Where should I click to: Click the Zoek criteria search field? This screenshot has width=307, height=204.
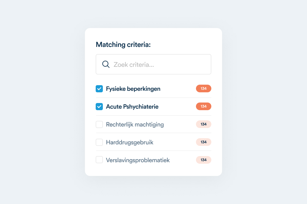[159, 64]
